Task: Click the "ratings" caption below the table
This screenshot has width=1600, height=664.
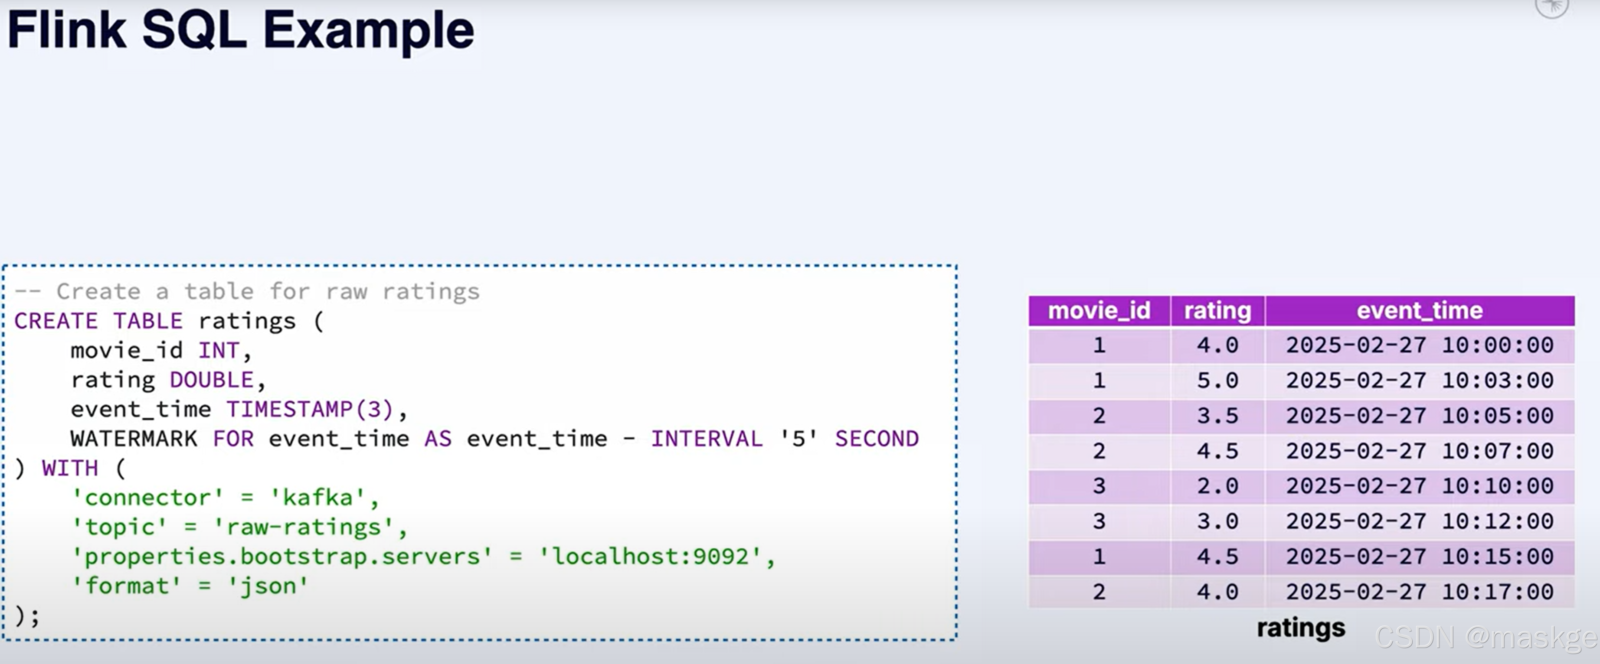Action: [x=1301, y=628]
